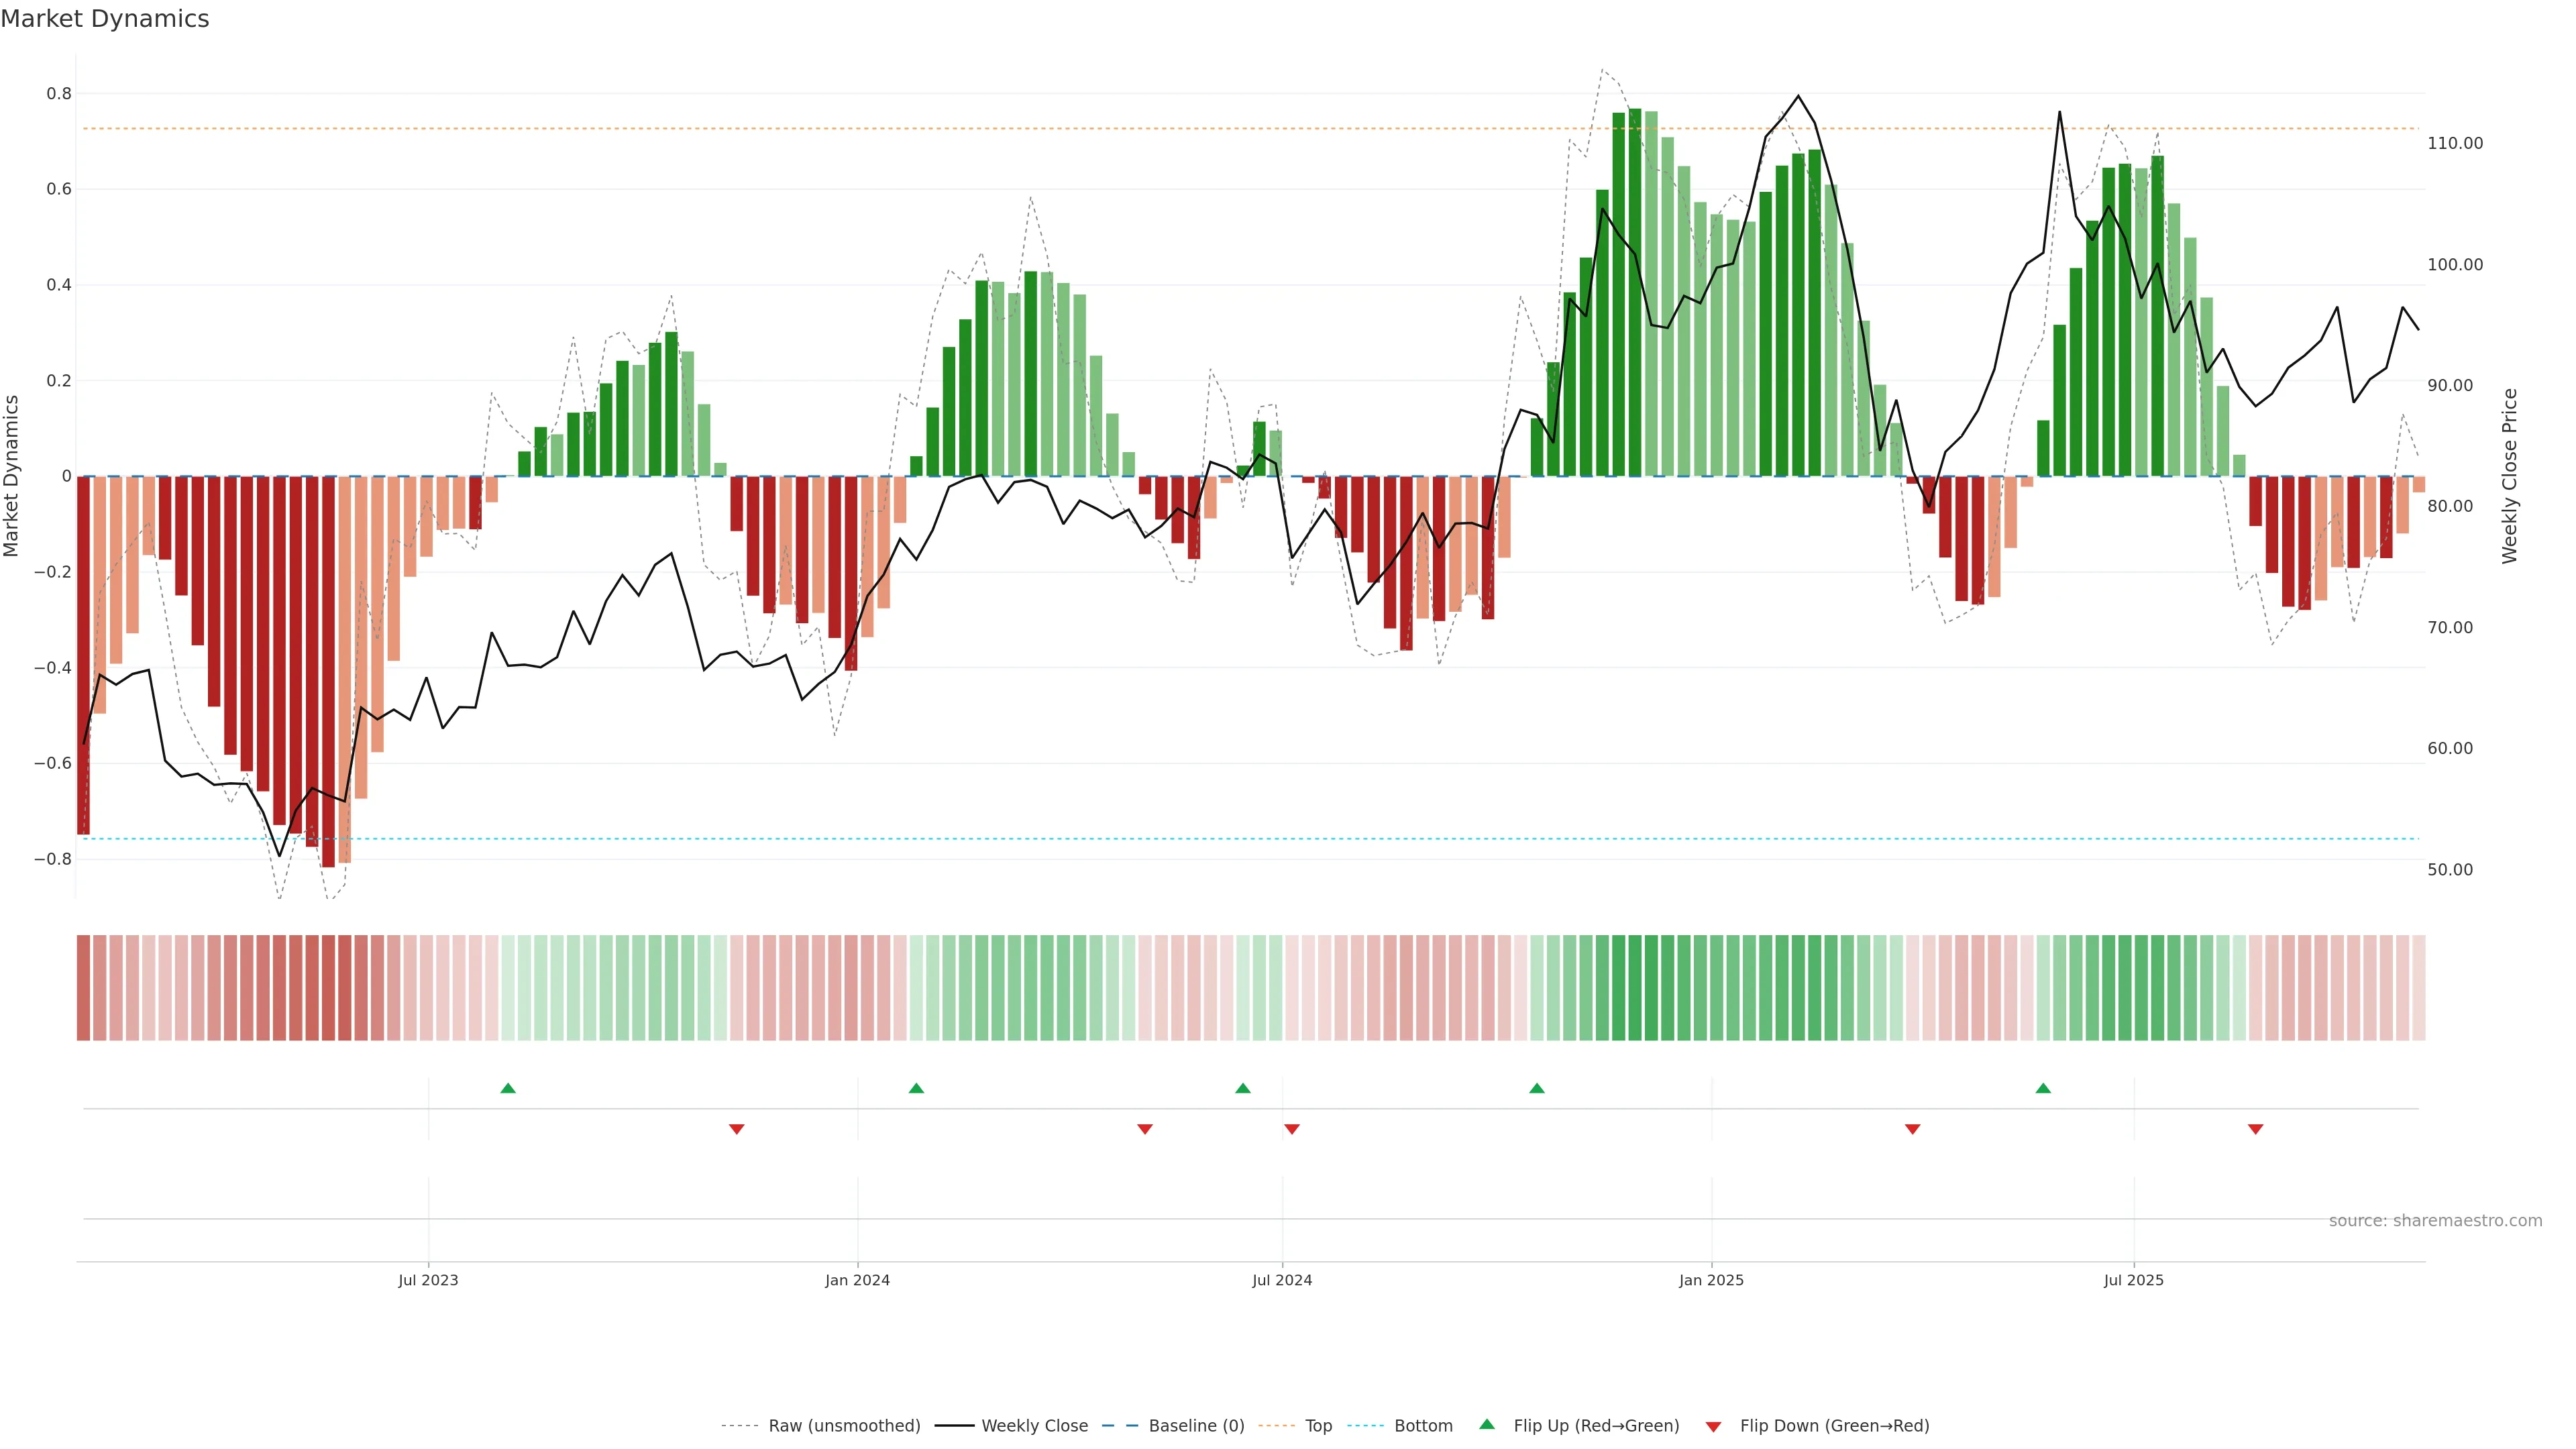Click the Jul 2025 x-axis label
Screen dimensions: 2576x1449
[2133, 1280]
